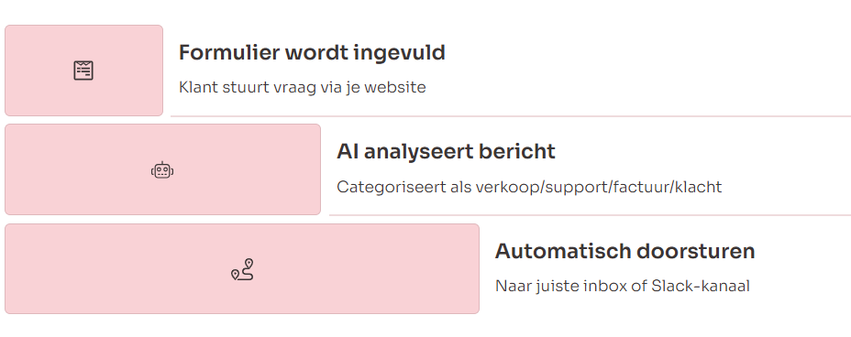Viewport: 851px width, 337px height.
Task: Click empty pink area left of robot icon
Action: click(x=76, y=170)
